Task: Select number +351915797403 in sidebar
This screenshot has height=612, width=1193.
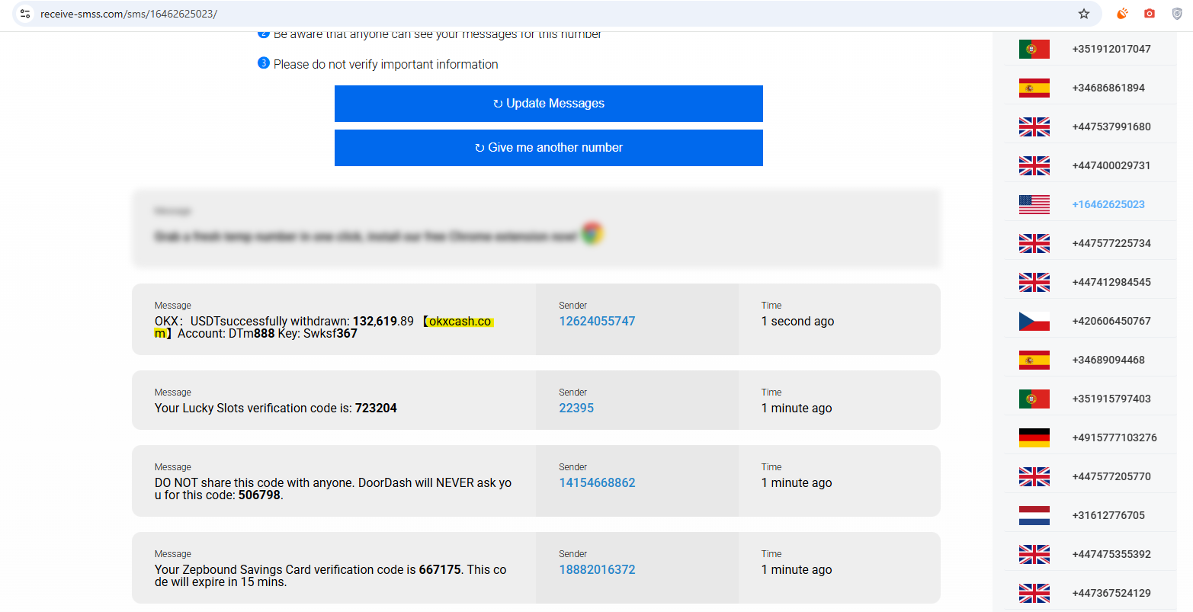Action: (1111, 399)
